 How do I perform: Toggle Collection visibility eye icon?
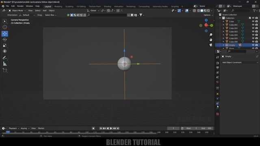pos(253,18)
